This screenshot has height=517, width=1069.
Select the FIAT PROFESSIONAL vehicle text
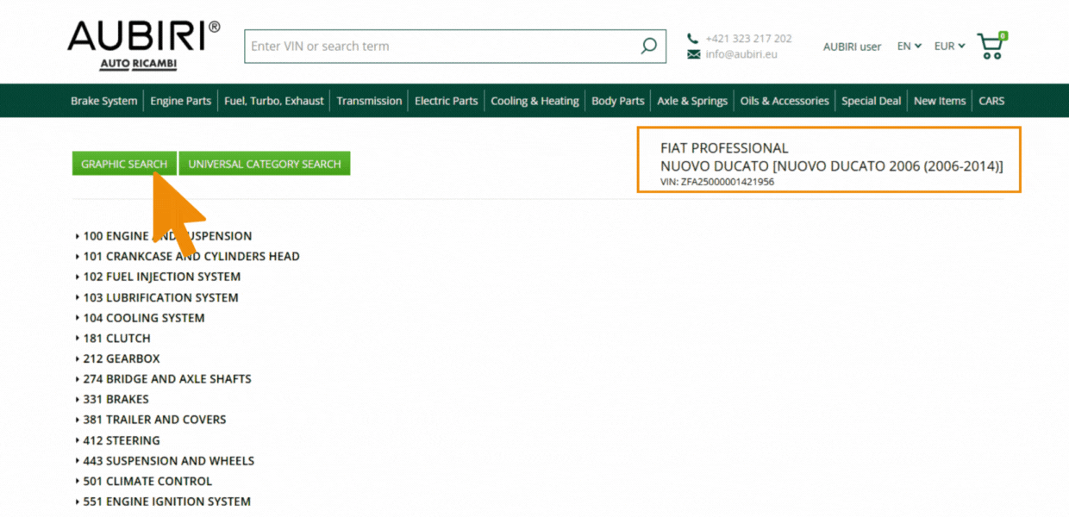724,148
